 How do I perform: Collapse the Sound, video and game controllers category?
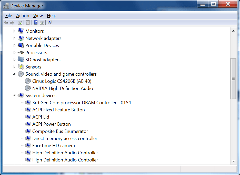pos(15,74)
